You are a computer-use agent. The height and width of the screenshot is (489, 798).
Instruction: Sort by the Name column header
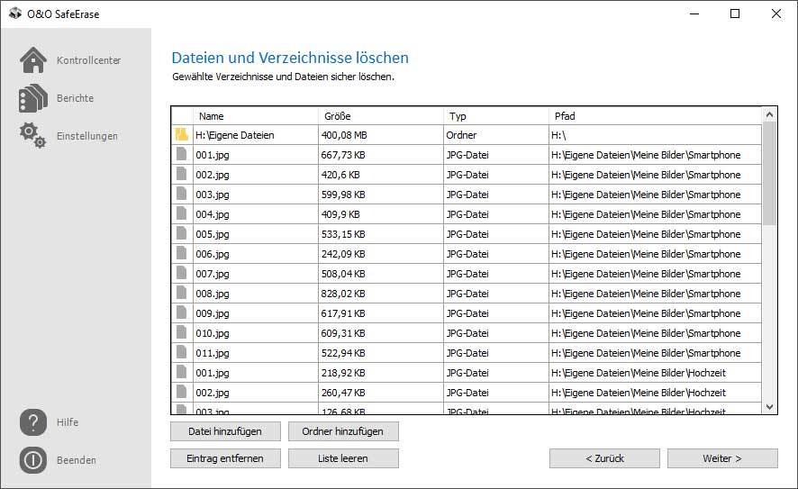point(256,116)
